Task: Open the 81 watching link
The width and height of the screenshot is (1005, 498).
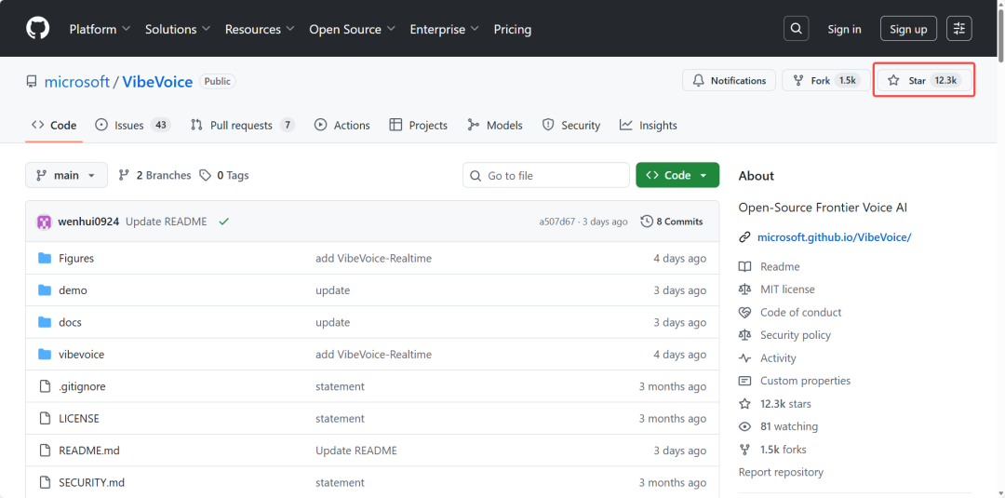Action: (789, 427)
